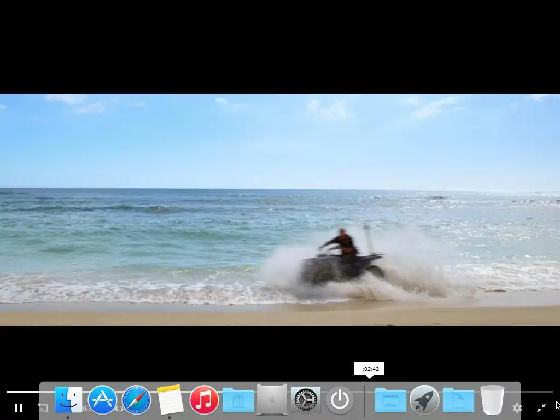Pause the playing video
560x420 pixels.
click(x=19, y=407)
